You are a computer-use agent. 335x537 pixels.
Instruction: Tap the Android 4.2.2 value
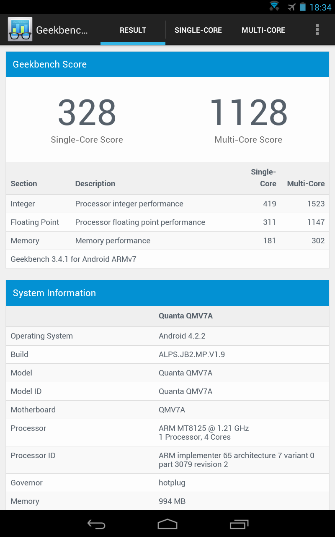(x=182, y=336)
